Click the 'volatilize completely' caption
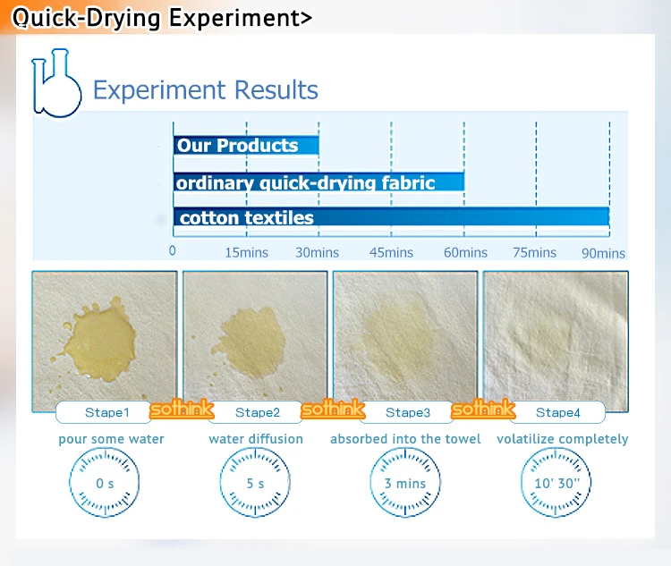Viewport: 671px width, 566px height. coord(563,439)
